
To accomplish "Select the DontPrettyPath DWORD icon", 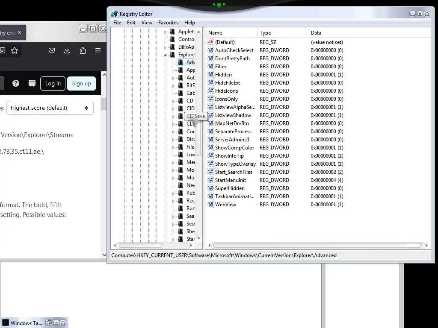I will [211, 58].
